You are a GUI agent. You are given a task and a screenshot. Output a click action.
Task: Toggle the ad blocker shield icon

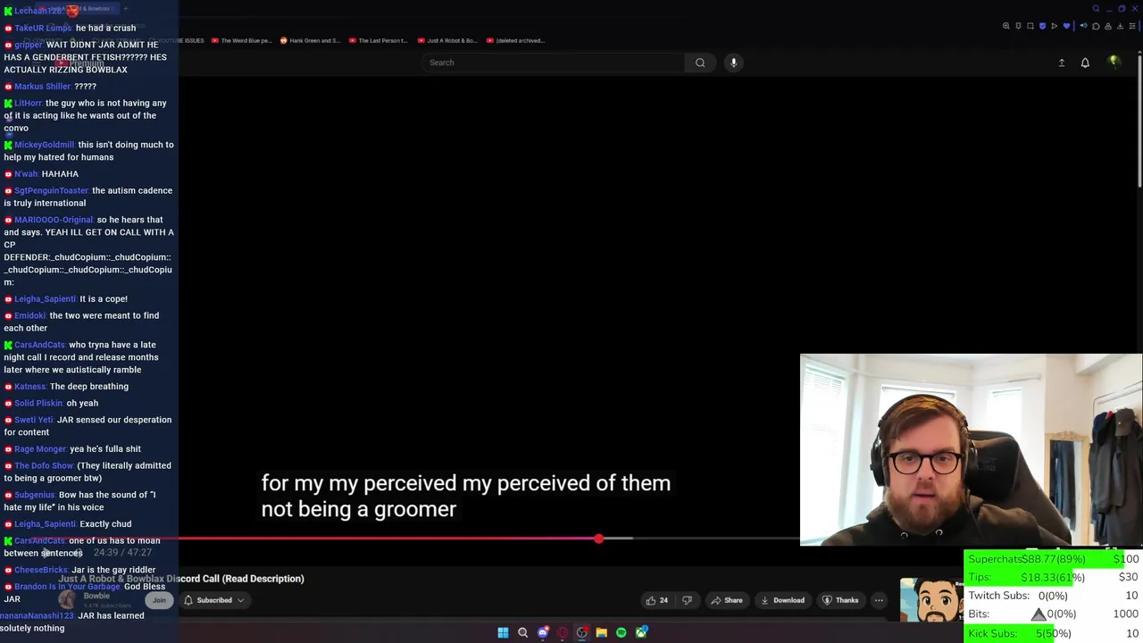pos(1042,26)
